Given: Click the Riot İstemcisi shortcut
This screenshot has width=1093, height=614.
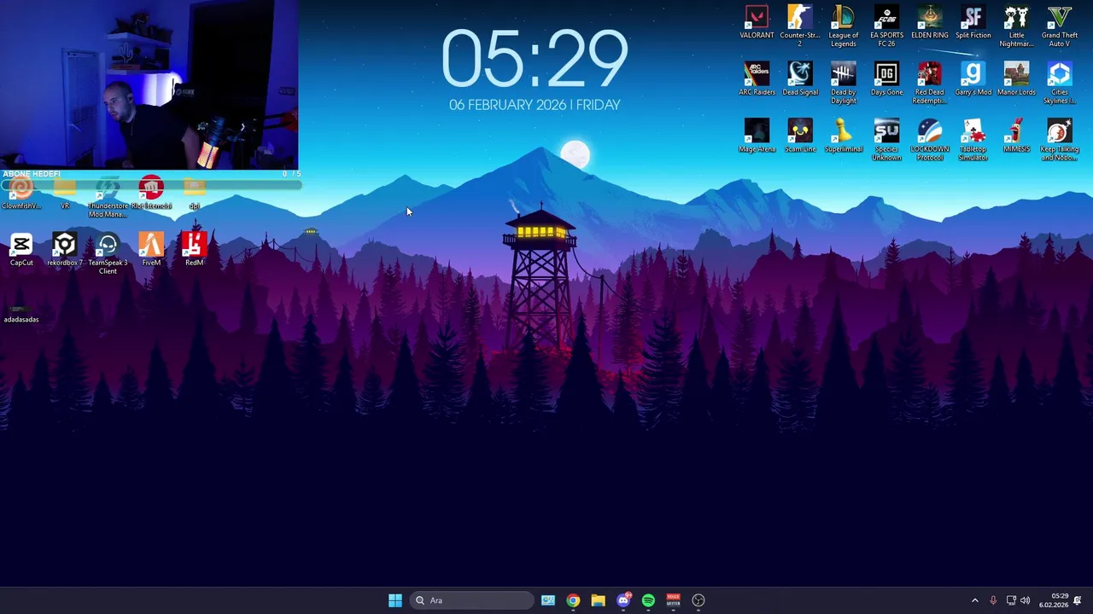Looking at the screenshot, I should tap(151, 194).
